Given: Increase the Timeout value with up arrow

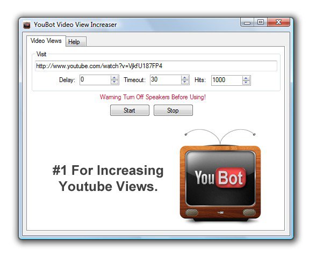Looking at the screenshot, I should [x=185, y=78].
